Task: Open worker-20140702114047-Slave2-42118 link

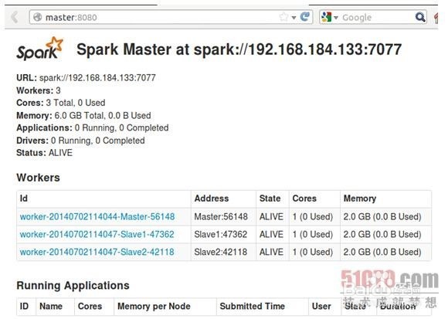Action: [x=97, y=252]
